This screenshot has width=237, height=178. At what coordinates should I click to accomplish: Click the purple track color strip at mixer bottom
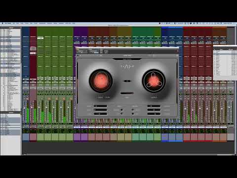[80, 137]
